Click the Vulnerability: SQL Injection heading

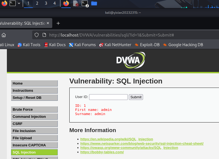[x=116, y=81]
